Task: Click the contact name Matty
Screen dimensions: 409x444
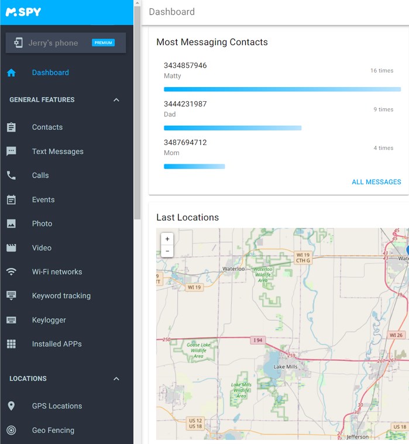Action: click(172, 76)
